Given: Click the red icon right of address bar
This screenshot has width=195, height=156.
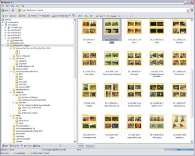Looking at the screenshot, I should coord(192,10).
